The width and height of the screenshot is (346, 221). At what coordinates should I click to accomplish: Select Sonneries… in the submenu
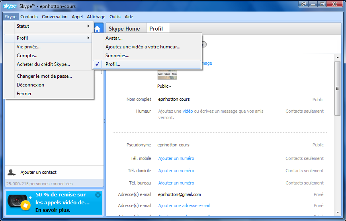coord(147,56)
